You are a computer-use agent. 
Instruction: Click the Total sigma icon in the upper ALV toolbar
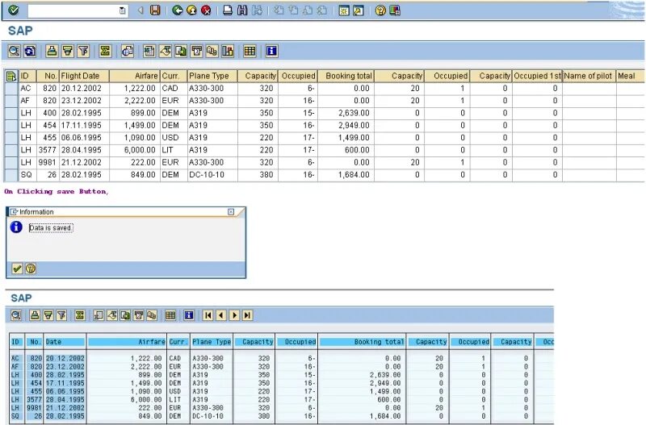pyautogui.click(x=106, y=51)
